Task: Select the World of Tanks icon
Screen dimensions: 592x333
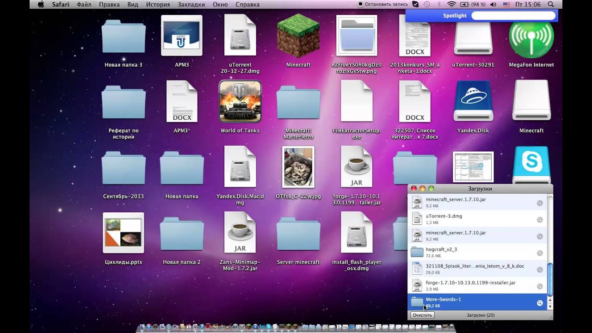Action: click(x=240, y=101)
